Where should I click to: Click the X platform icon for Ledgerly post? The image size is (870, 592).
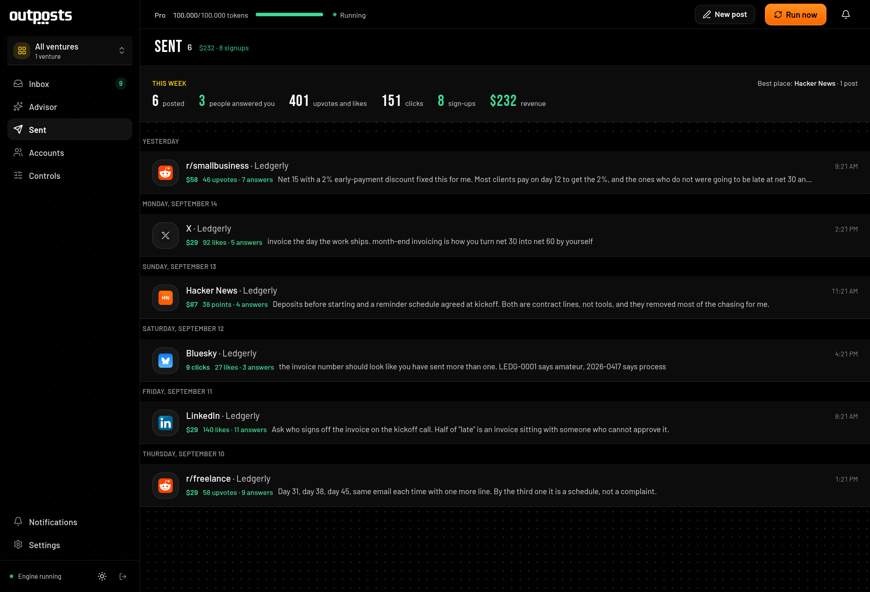pyautogui.click(x=166, y=235)
